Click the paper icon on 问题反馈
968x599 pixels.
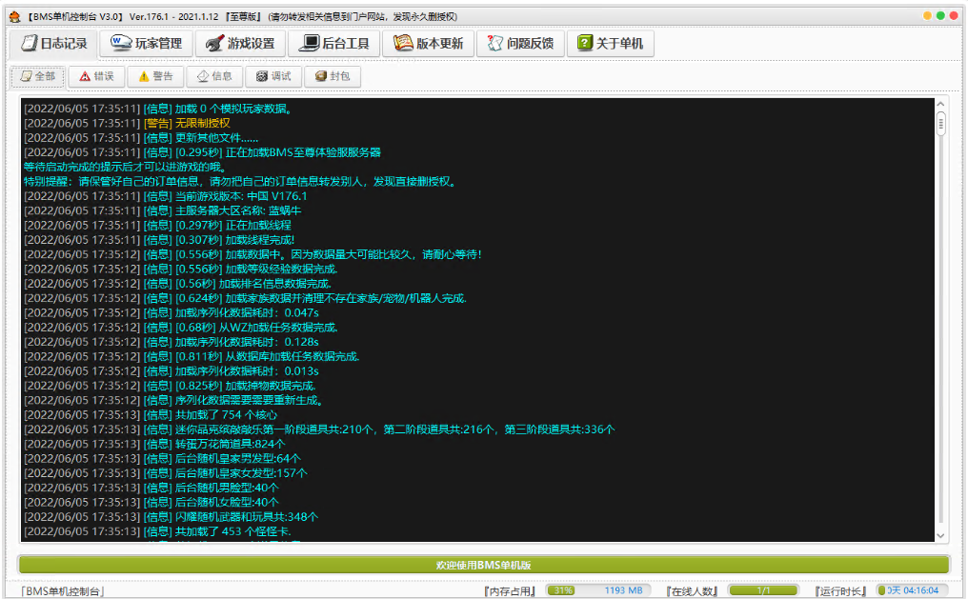[495, 43]
